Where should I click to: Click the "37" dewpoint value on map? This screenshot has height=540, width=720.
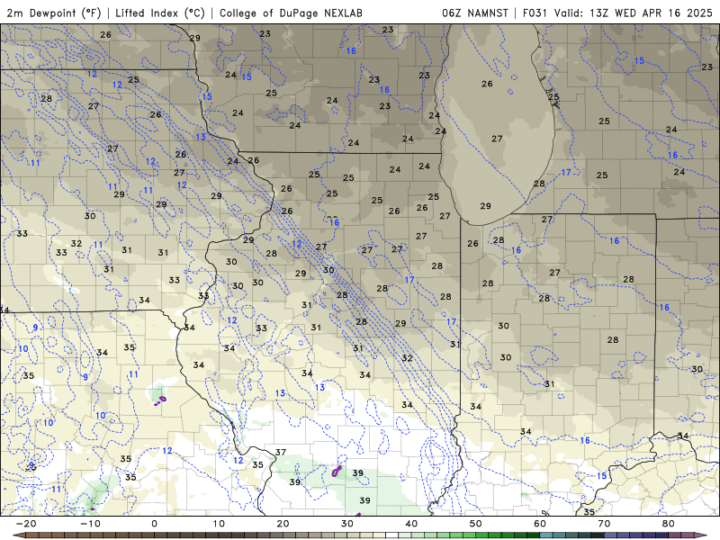(x=281, y=453)
